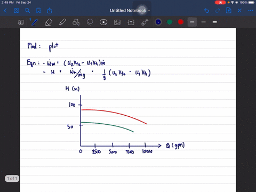This screenshot has width=256, height=192.
Task: Select the Lasso tool
Action: (90, 22)
